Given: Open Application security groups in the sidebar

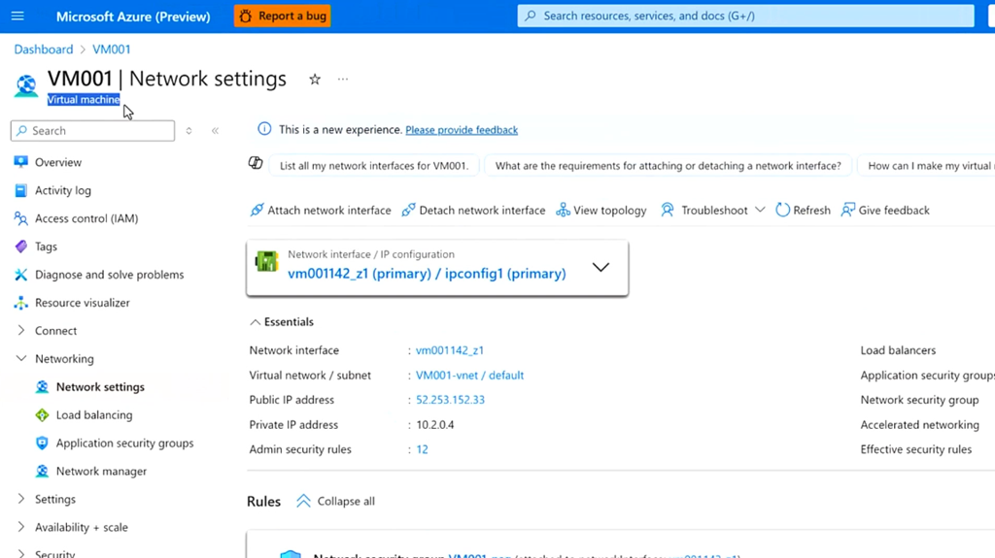Looking at the screenshot, I should tap(124, 443).
